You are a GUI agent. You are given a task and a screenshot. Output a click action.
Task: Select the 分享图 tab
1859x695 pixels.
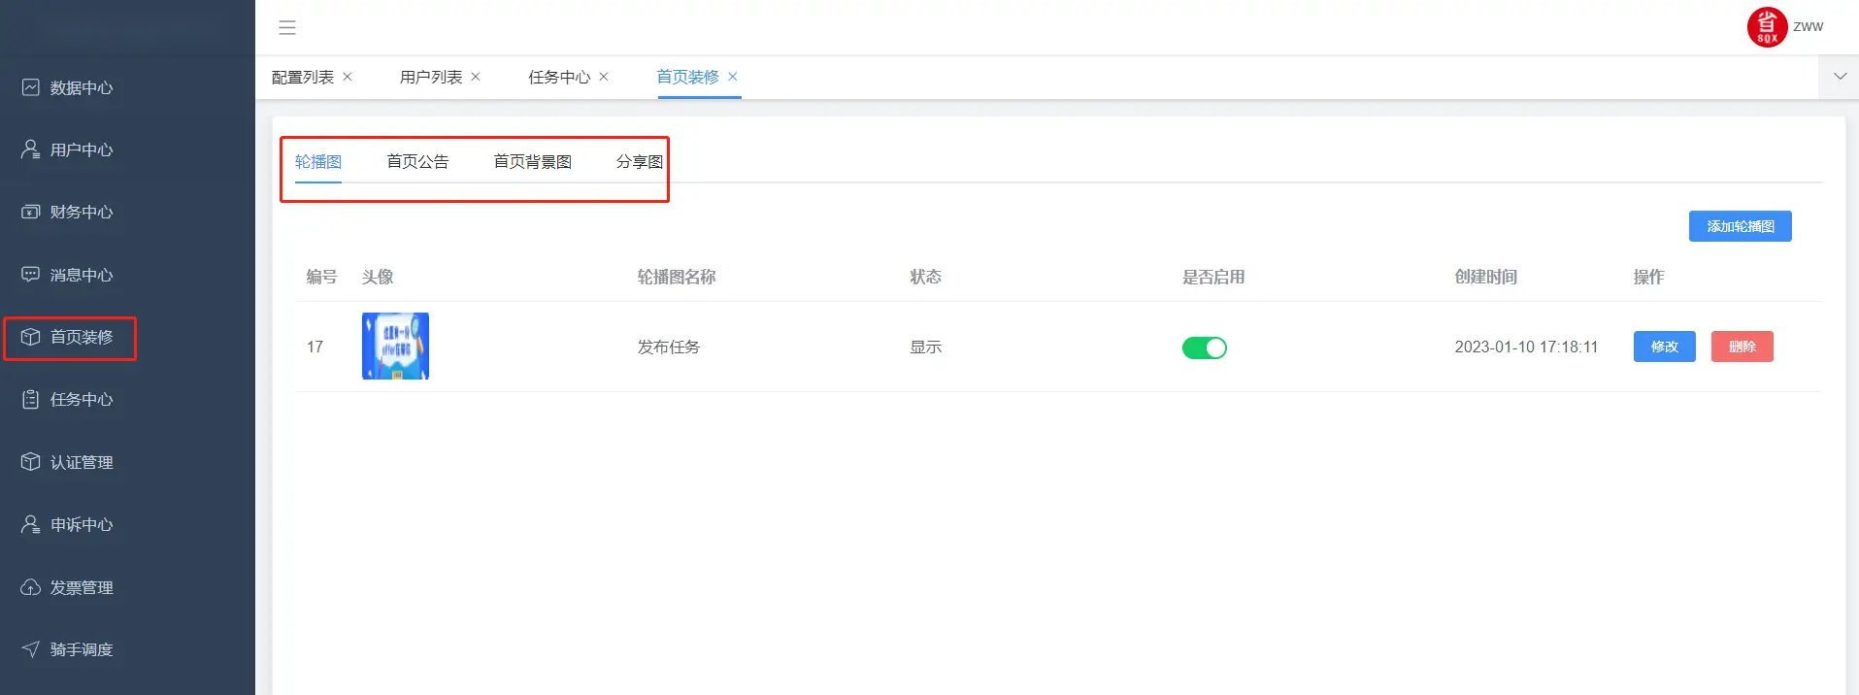pyautogui.click(x=639, y=162)
